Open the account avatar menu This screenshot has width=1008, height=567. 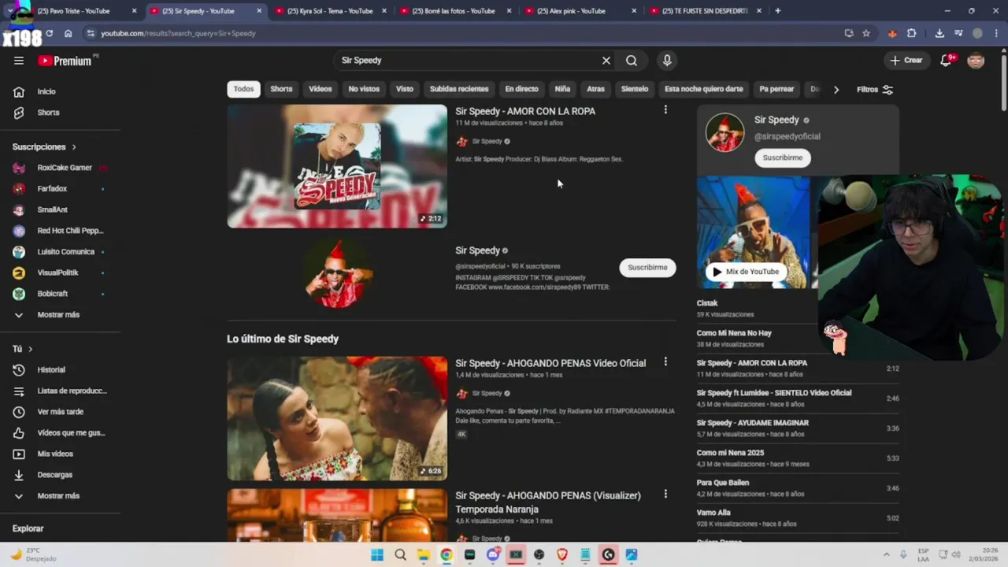tap(976, 61)
